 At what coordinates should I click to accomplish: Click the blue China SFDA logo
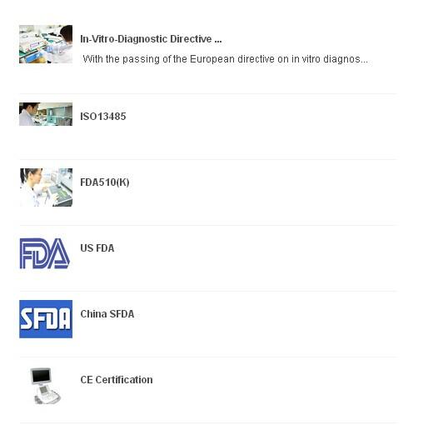click(46, 319)
